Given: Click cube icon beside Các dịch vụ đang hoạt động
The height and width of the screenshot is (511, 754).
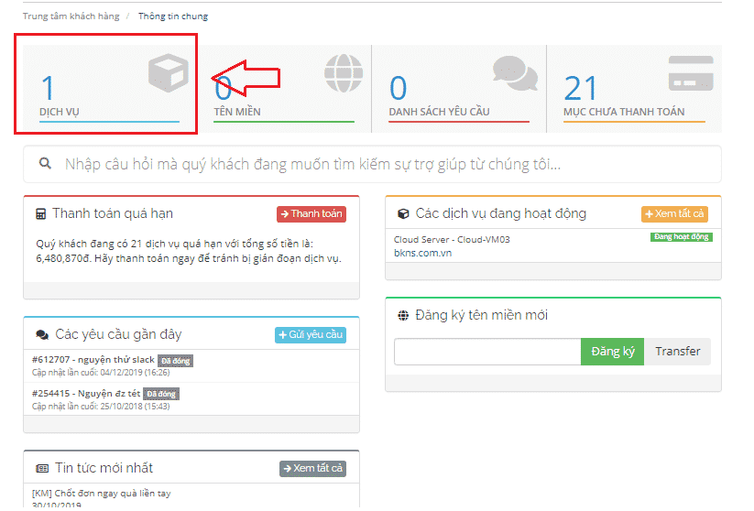Looking at the screenshot, I should [403, 214].
